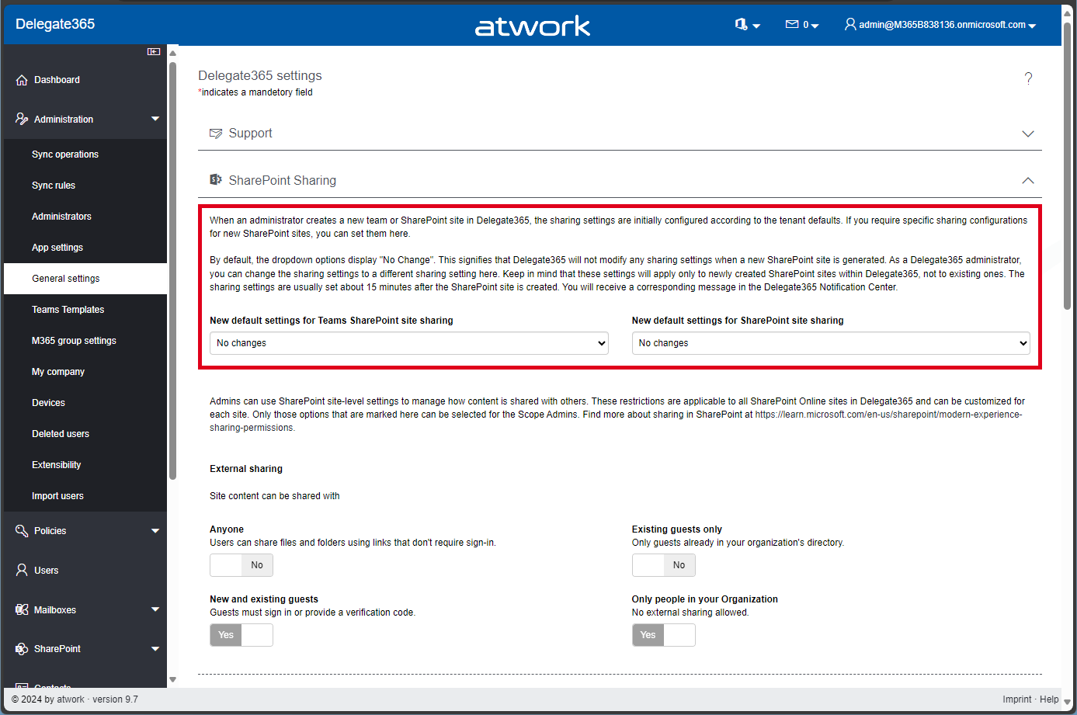This screenshot has width=1077, height=715.
Task: Click the Dashboard home icon
Action: (x=22, y=80)
